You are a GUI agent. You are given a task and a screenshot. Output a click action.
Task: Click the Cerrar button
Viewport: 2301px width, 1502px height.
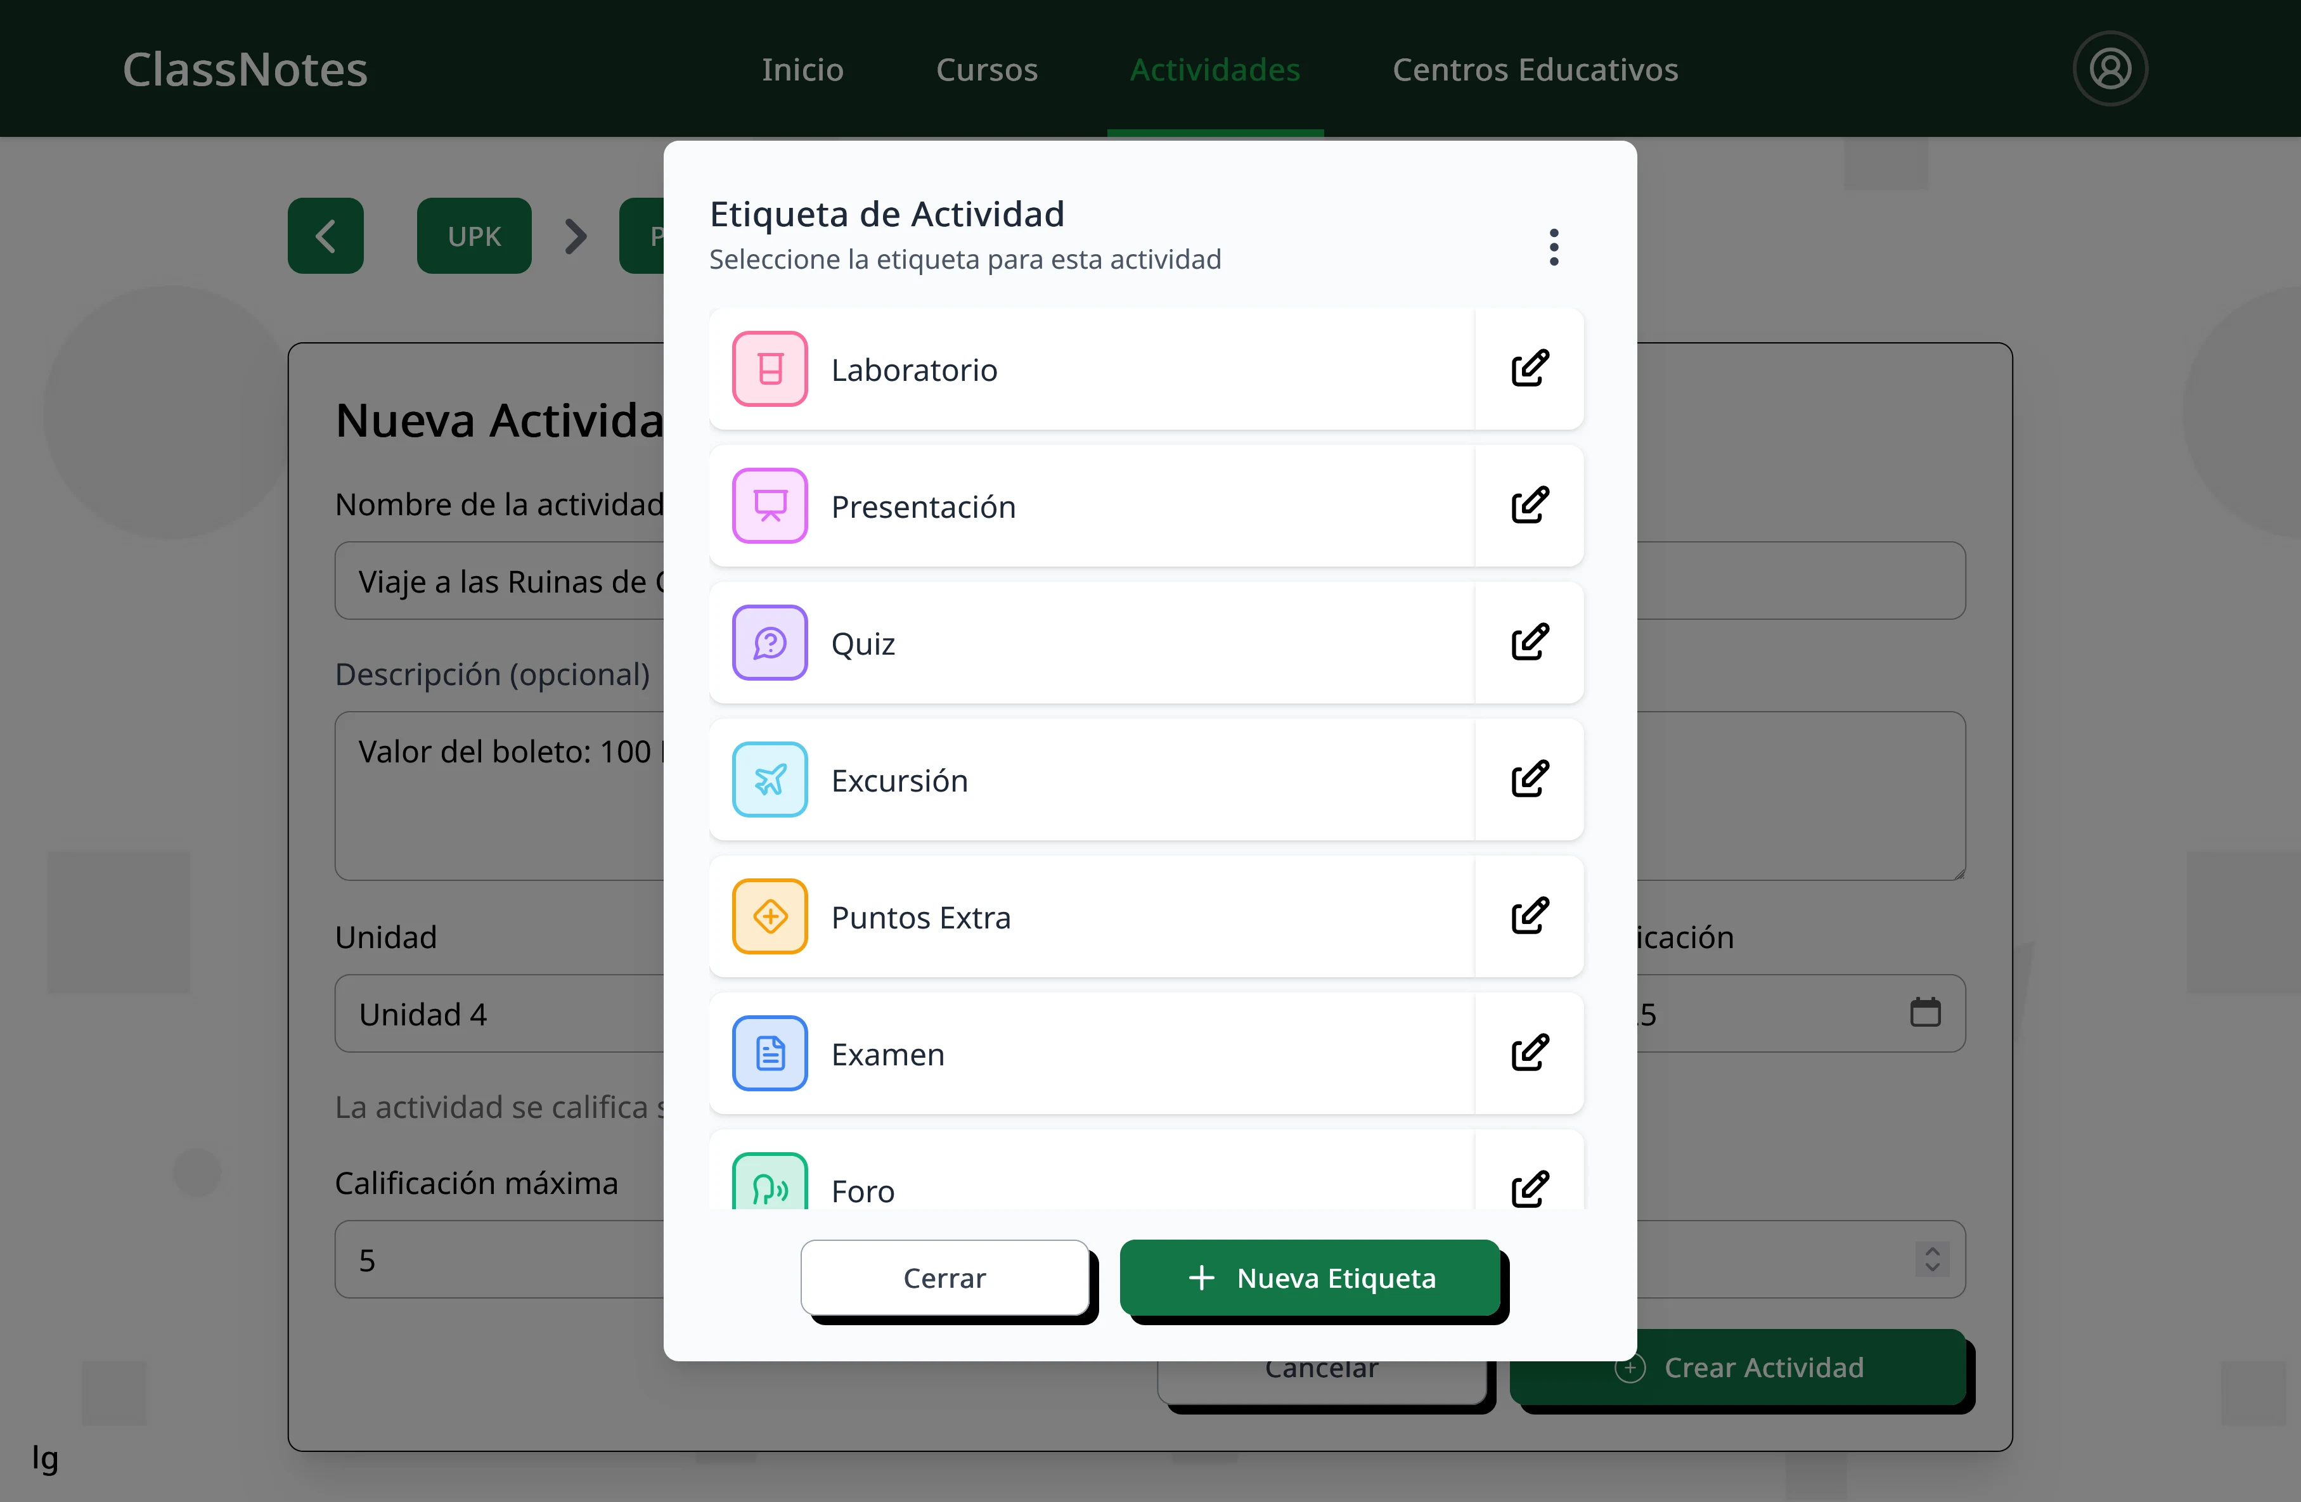click(944, 1278)
